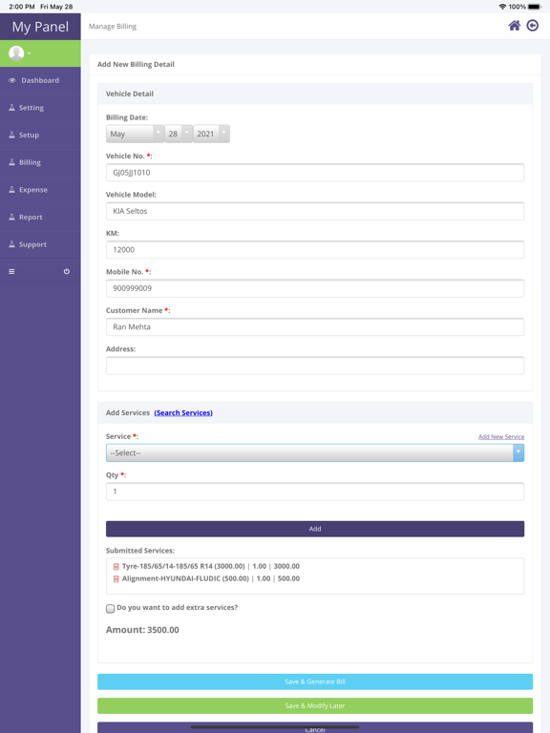Viewport: 550px width, 733px height.
Task: Focus the Vehicle Model field
Action: [315, 211]
